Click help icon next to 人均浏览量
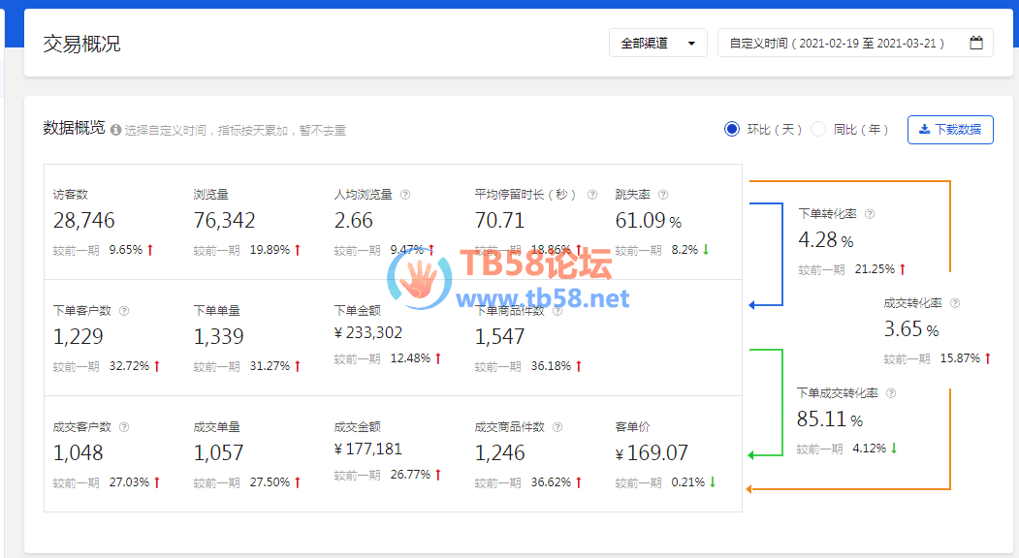The height and width of the screenshot is (558, 1019). [x=405, y=195]
